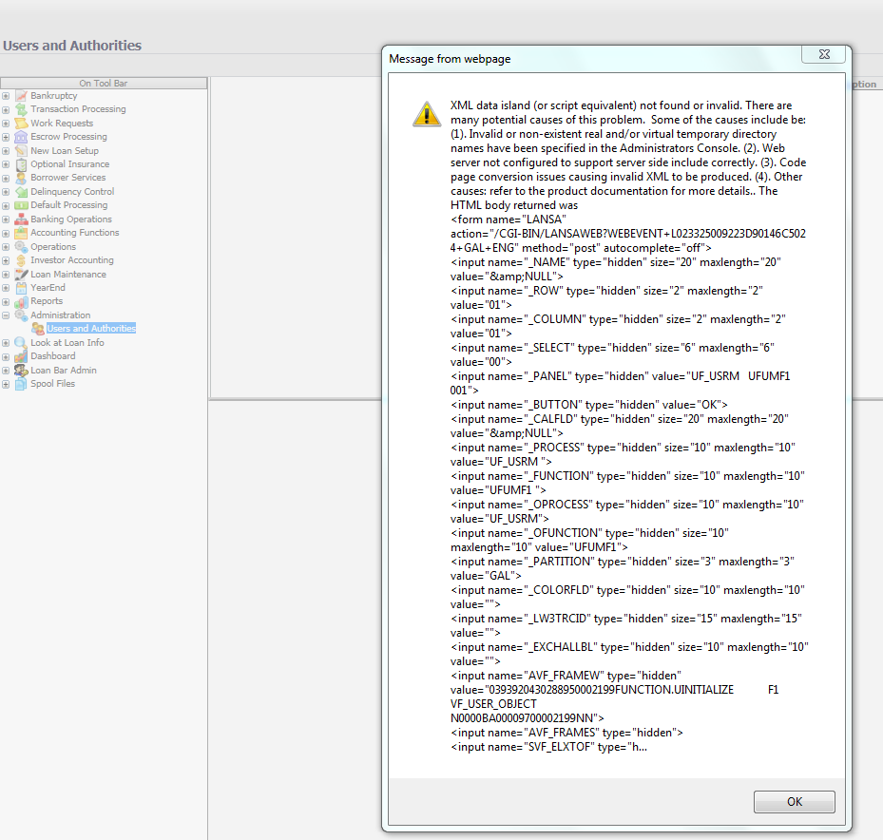
Task: Click the Spool Files document icon
Action: [21, 384]
